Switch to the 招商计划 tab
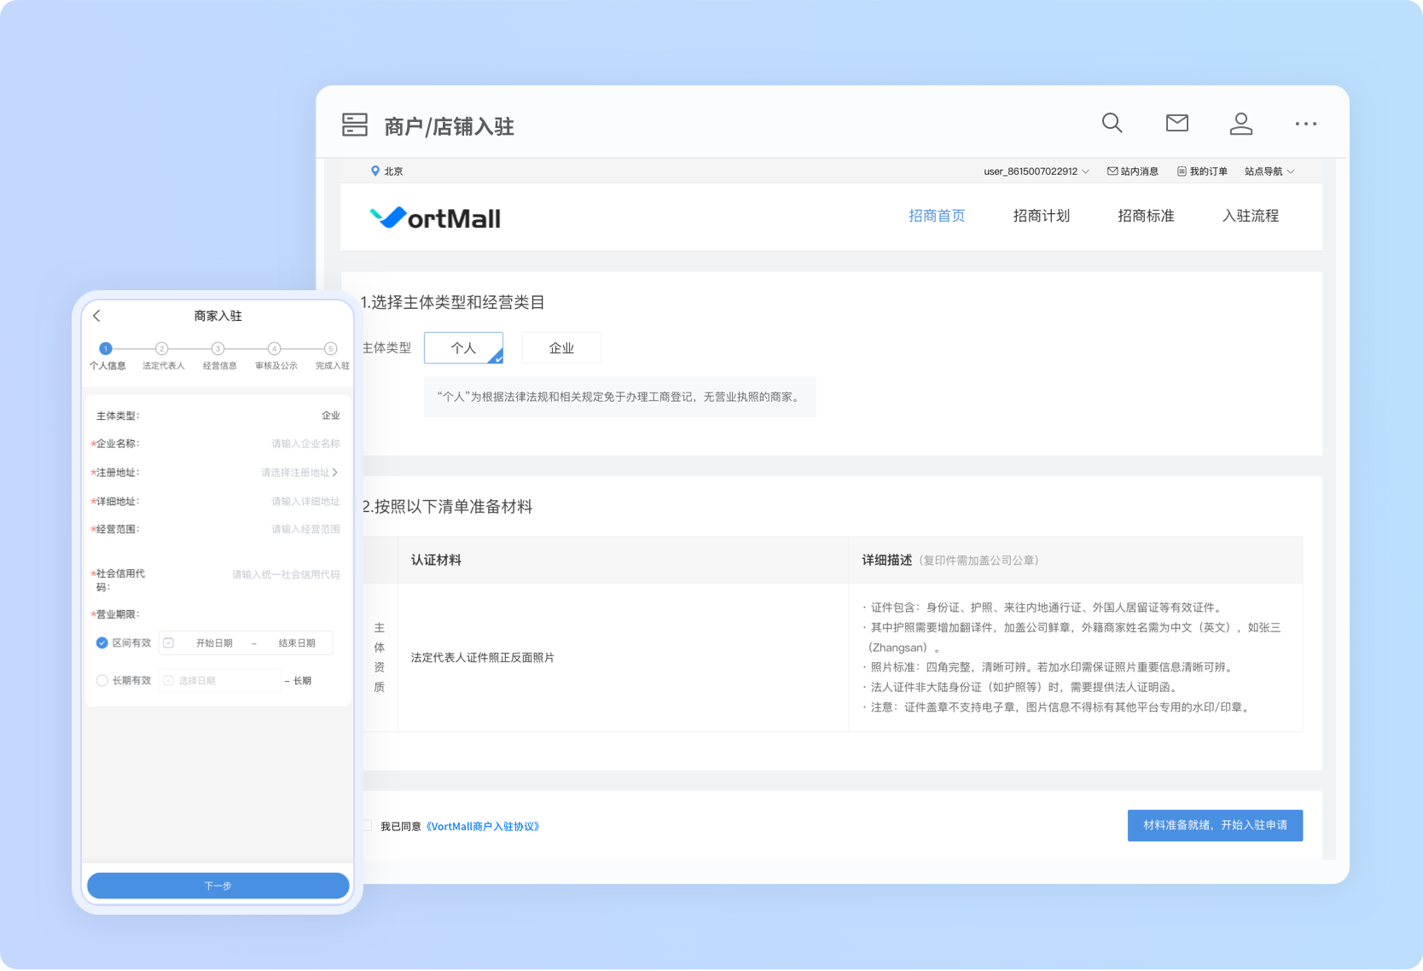 tap(1041, 216)
